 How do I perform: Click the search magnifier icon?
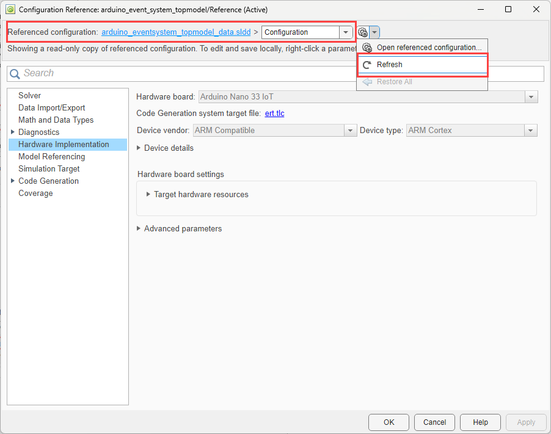[13, 73]
